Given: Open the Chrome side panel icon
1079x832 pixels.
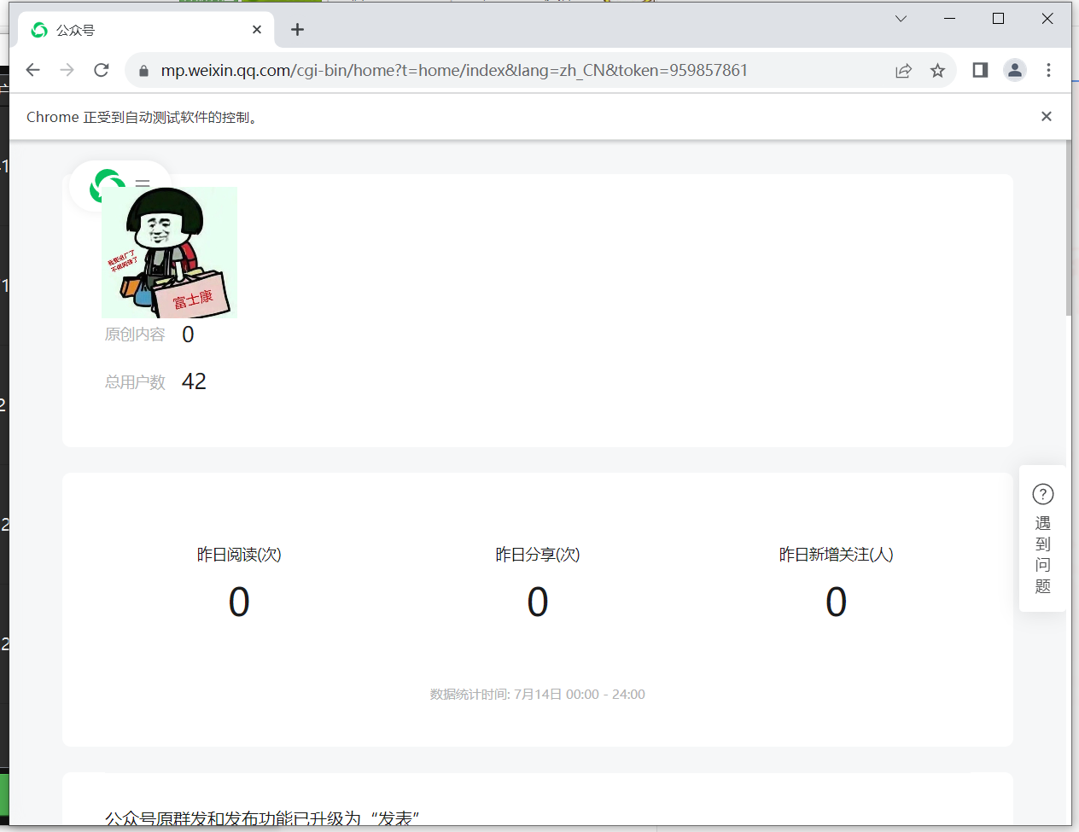Looking at the screenshot, I should [x=979, y=70].
